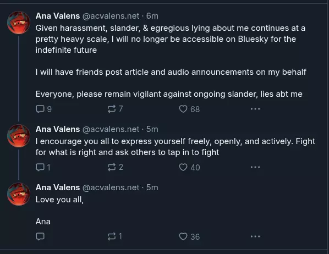Open the 'Love you all, Ana' post text
The height and width of the screenshot is (254, 329).
[x=59, y=211]
